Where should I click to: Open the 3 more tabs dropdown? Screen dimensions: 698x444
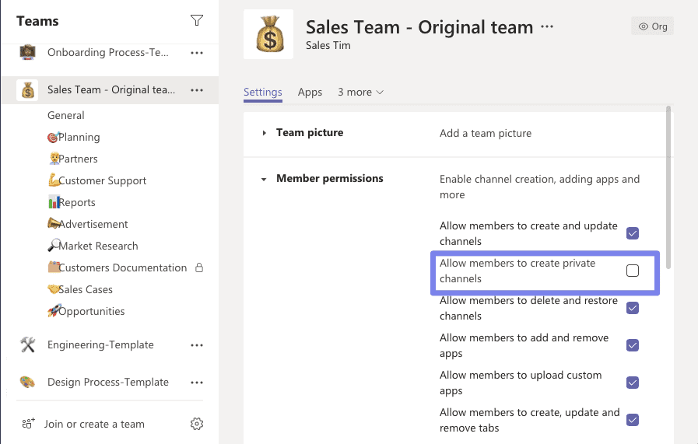click(360, 92)
